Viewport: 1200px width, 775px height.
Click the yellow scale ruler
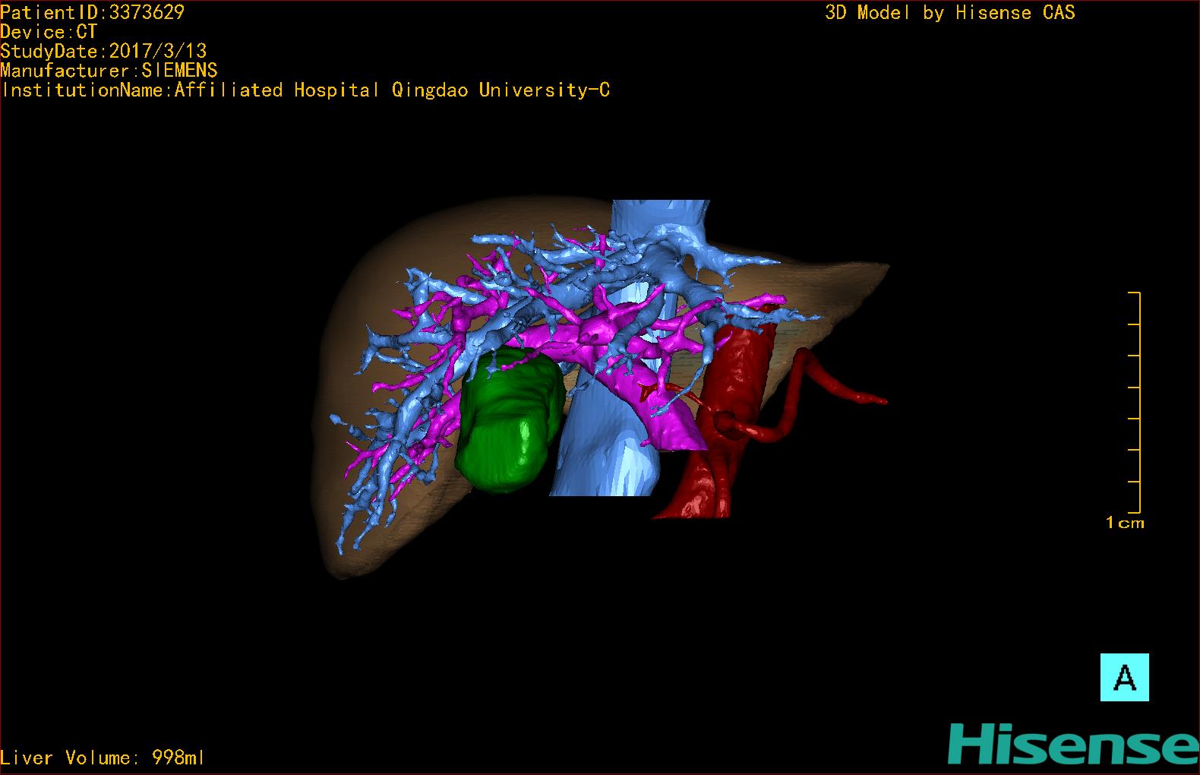(x=1135, y=402)
